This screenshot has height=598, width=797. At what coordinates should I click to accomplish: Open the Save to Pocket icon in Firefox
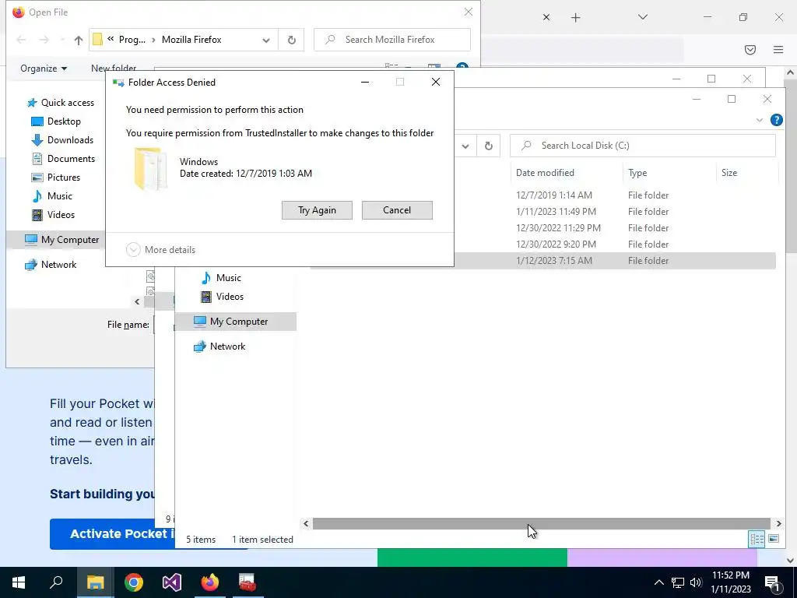coord(750,49)
